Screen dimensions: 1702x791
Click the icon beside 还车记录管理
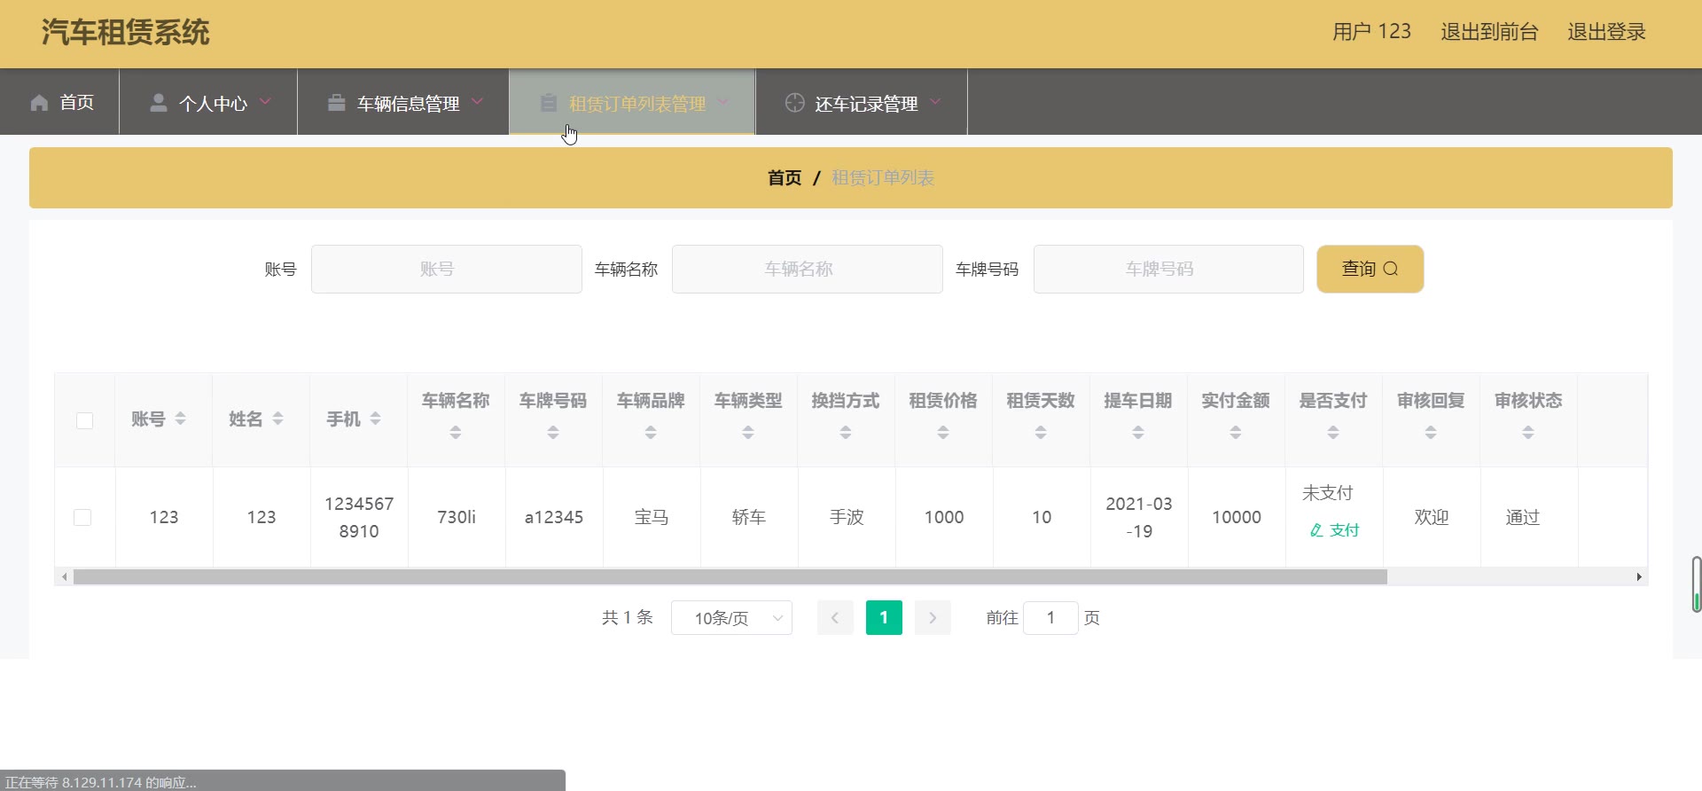pyautogui.click(x=794, y=103)
